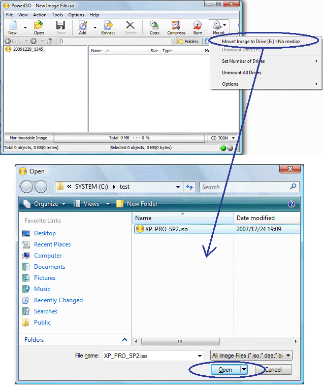Click the New image toolbar icon
This screenshot has width=323, height=392.
point(12,27)
